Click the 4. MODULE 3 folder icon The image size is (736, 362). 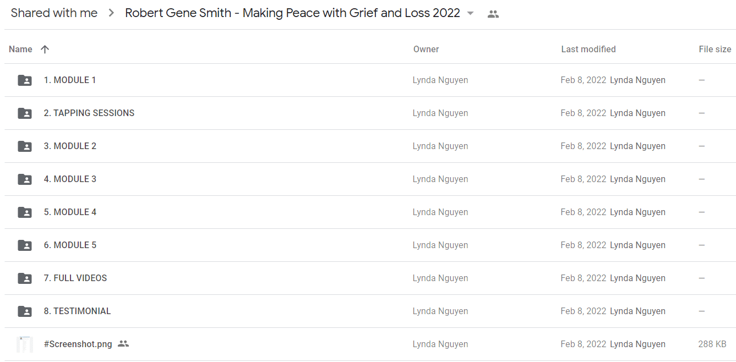25,179
